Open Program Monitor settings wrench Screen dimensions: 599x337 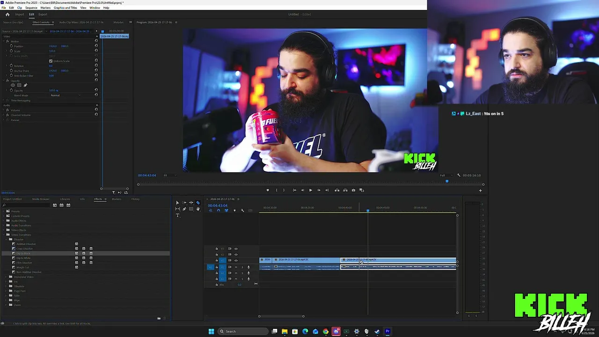pos(459,175)
